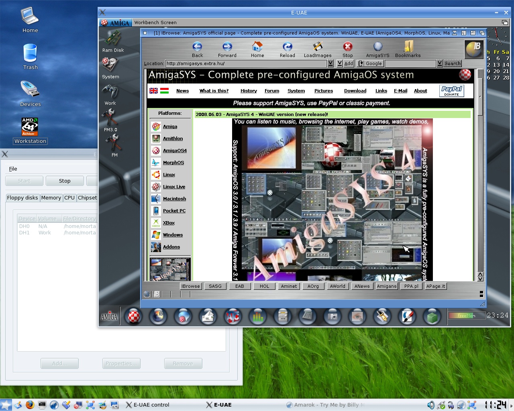Click the PayPal Donate button

(x=452, y=91)
